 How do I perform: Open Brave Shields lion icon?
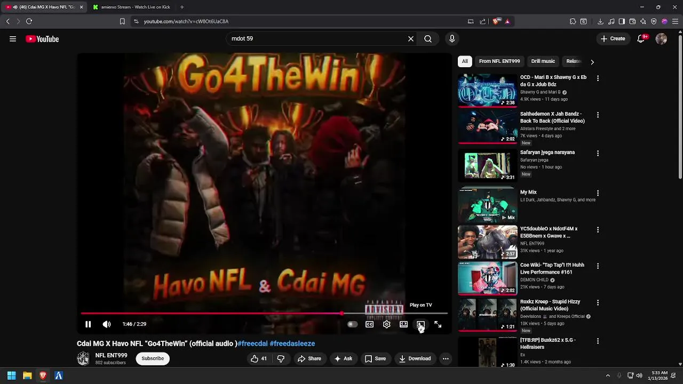pyautogui.click(x=496, y=21)
